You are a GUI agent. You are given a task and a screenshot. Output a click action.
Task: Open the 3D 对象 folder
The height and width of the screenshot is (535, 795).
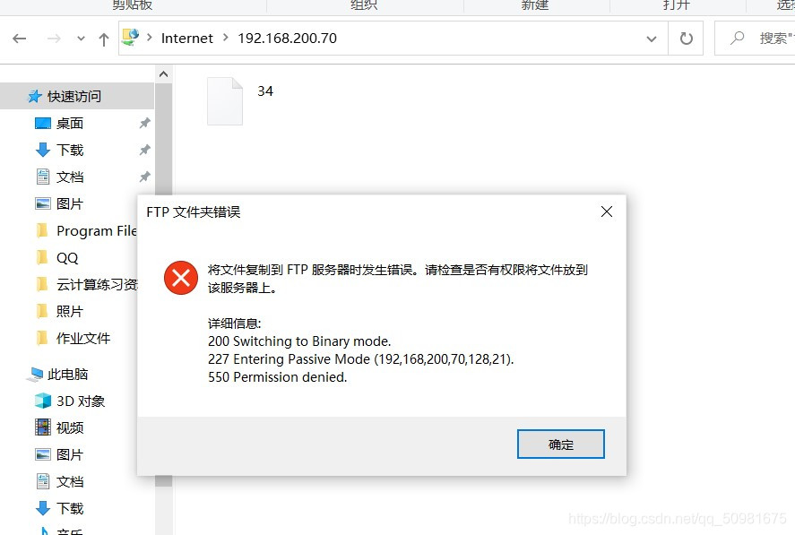pos(81,401)
